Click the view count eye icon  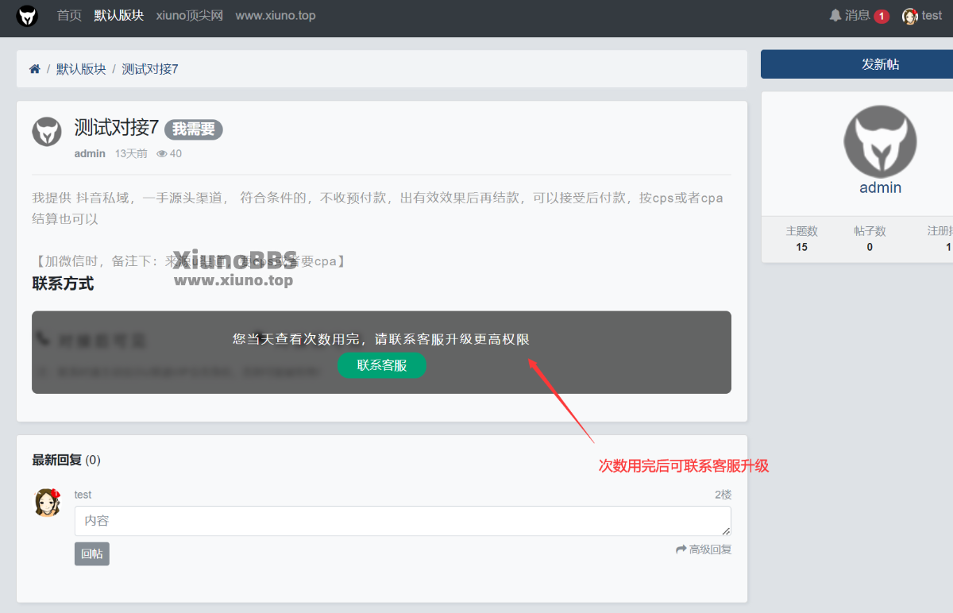162,154
